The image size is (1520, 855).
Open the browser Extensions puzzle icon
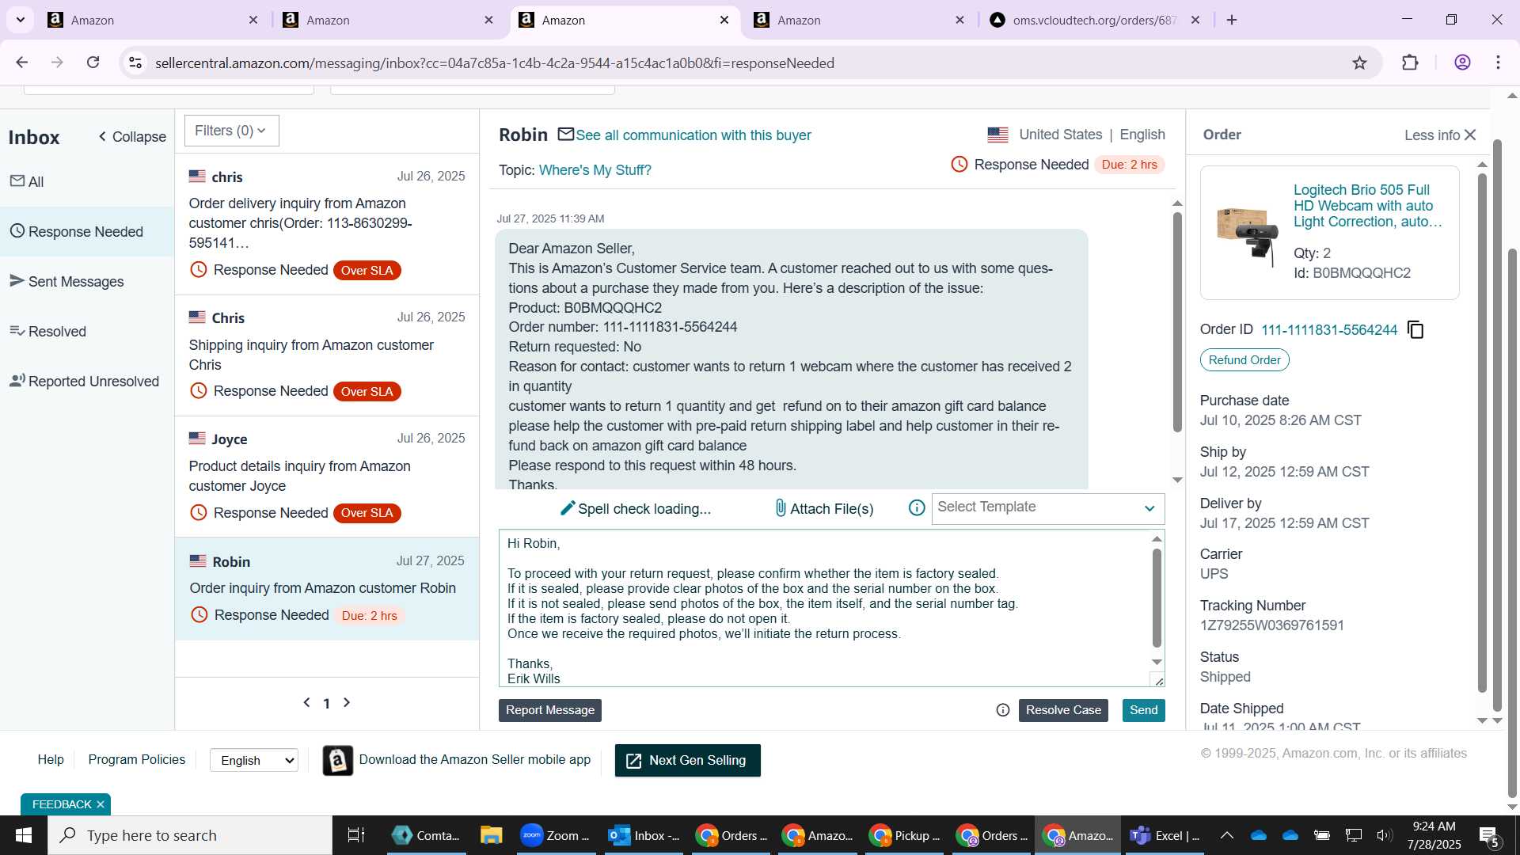[x=1410, y=63]
